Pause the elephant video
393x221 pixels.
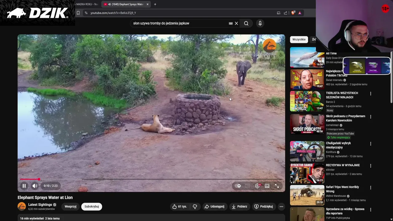point(24,186)
